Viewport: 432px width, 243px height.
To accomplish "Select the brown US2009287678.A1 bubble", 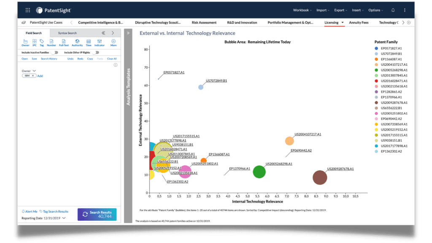I will click(320, 178).
